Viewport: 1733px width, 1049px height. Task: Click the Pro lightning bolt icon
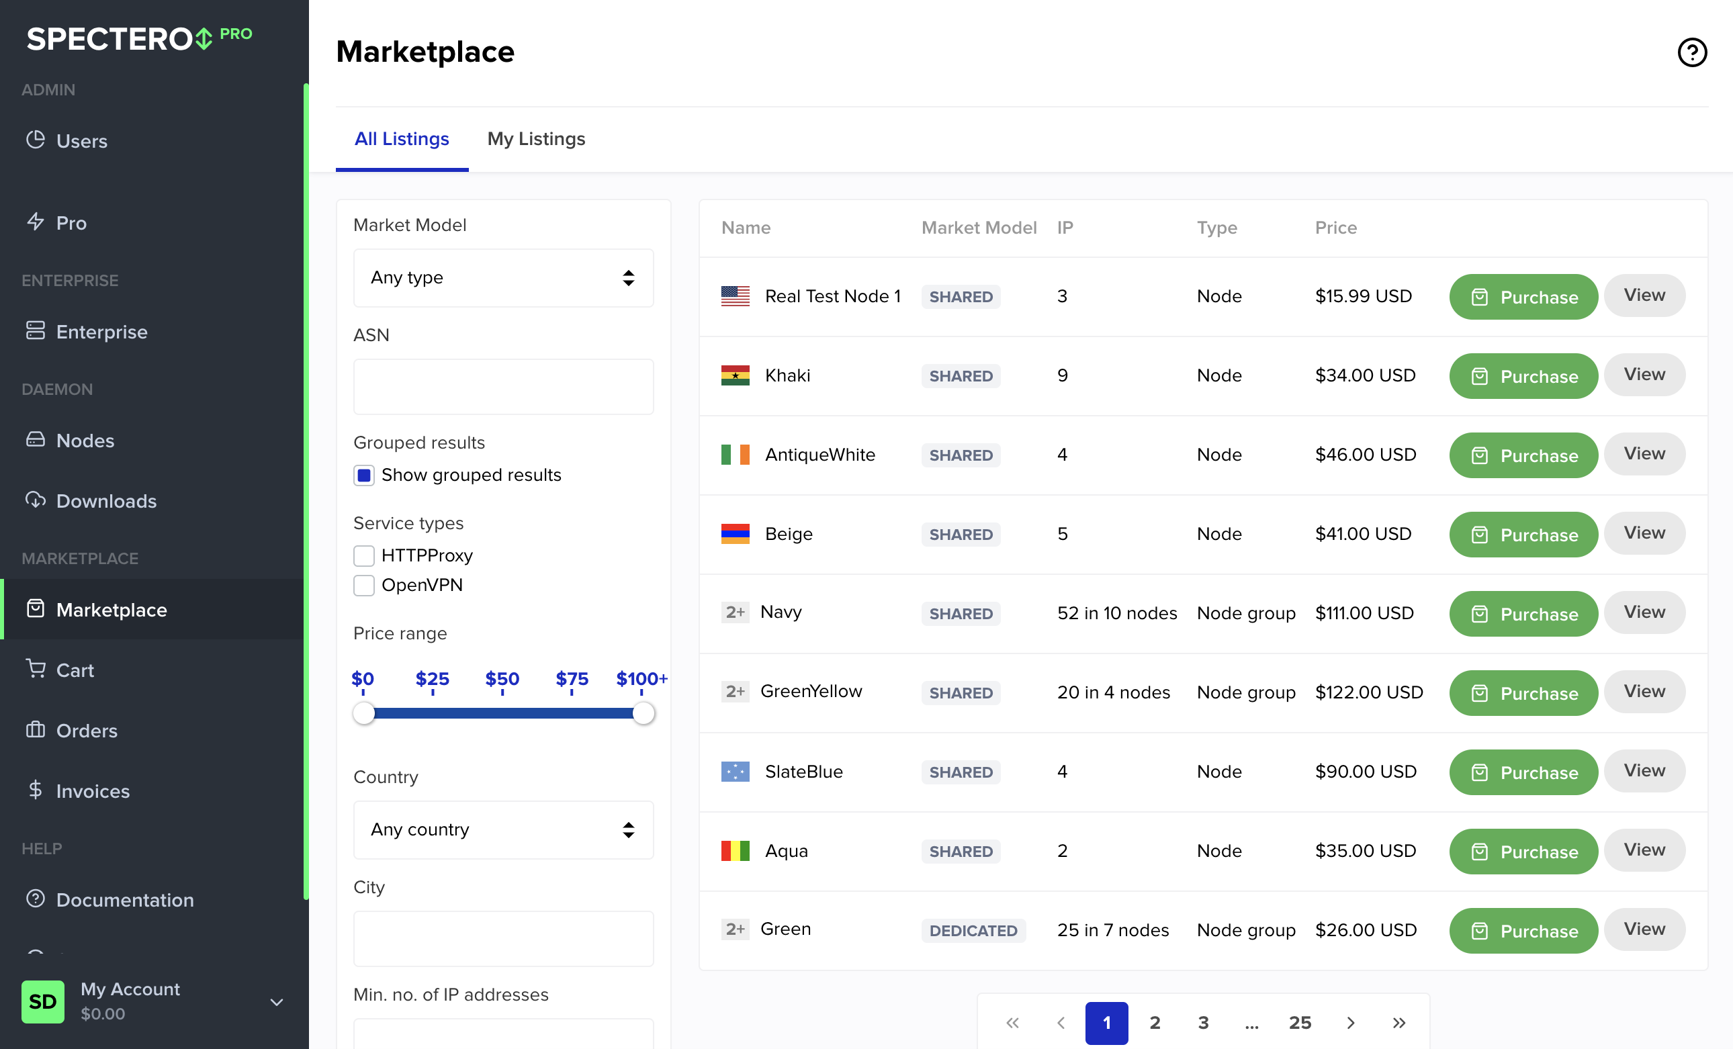pyautogui.click(x=35, y=222)
